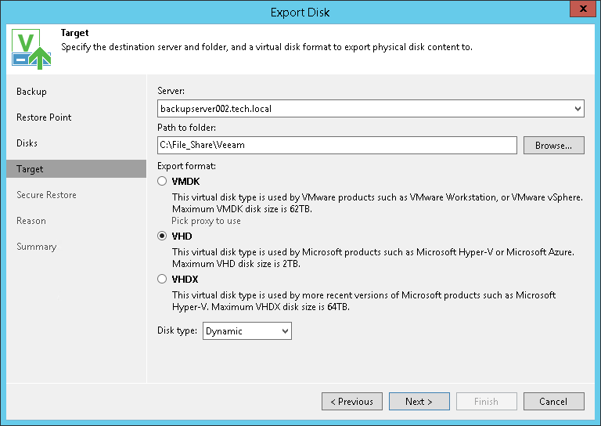Click Pick proxy to use link

206,221
